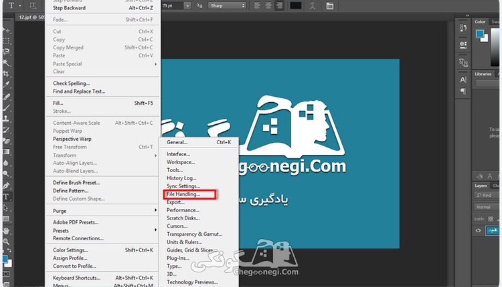502x287 pixels.
Task: Click foreground color swatch in Color panel
Action: click(x=480, y=33)
